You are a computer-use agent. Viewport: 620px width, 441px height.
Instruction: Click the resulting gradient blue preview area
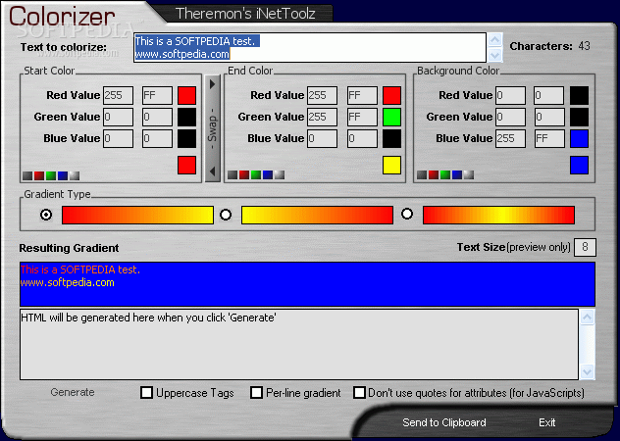307,284
